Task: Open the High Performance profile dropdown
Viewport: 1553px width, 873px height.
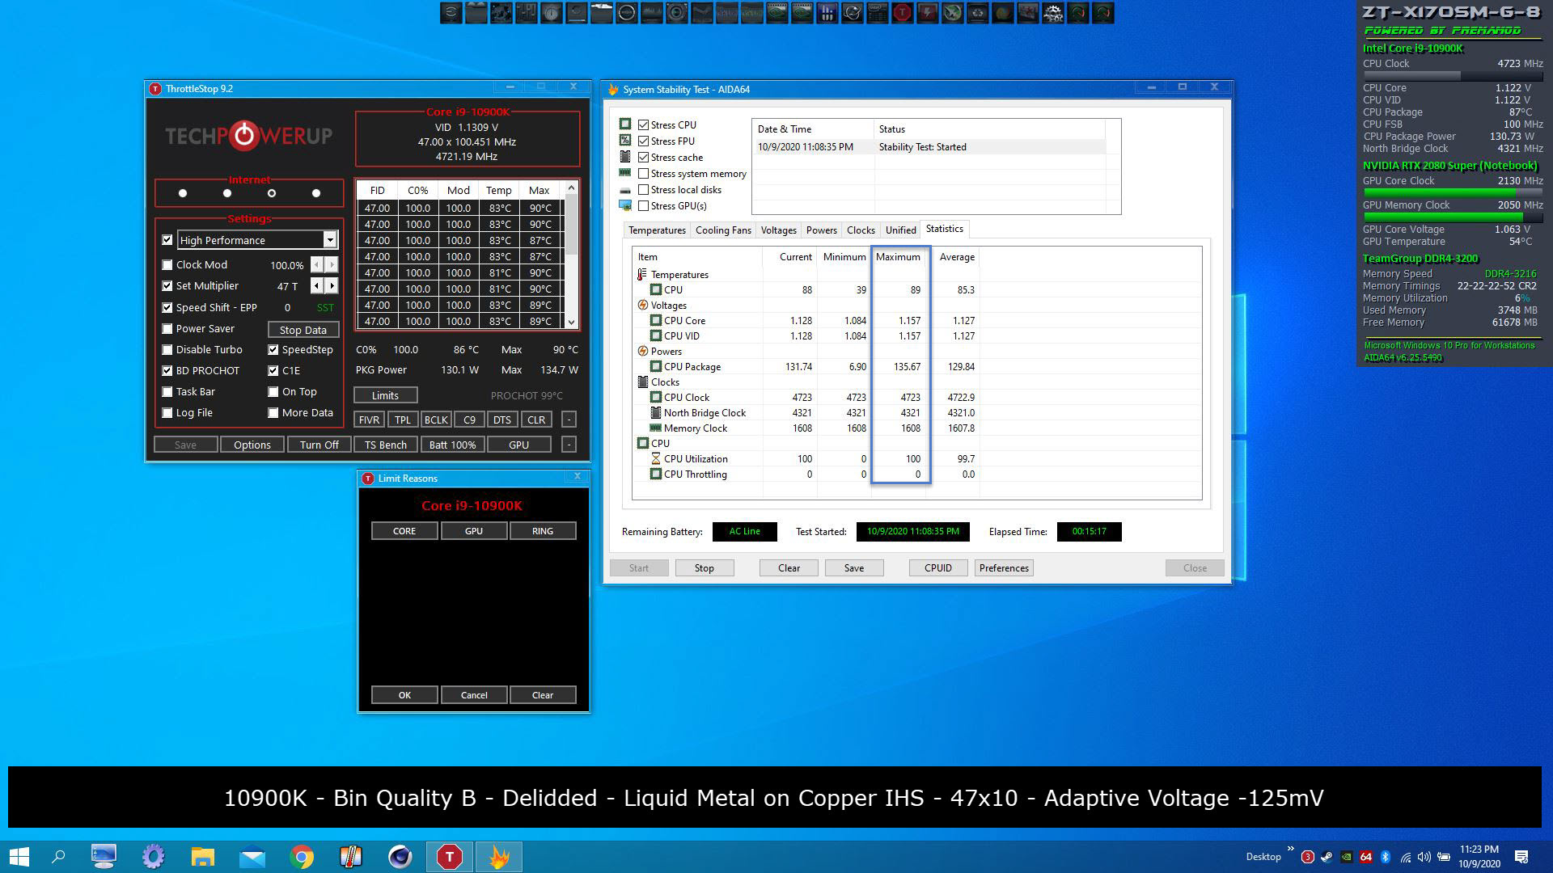Action: click(x=330, y=240)
